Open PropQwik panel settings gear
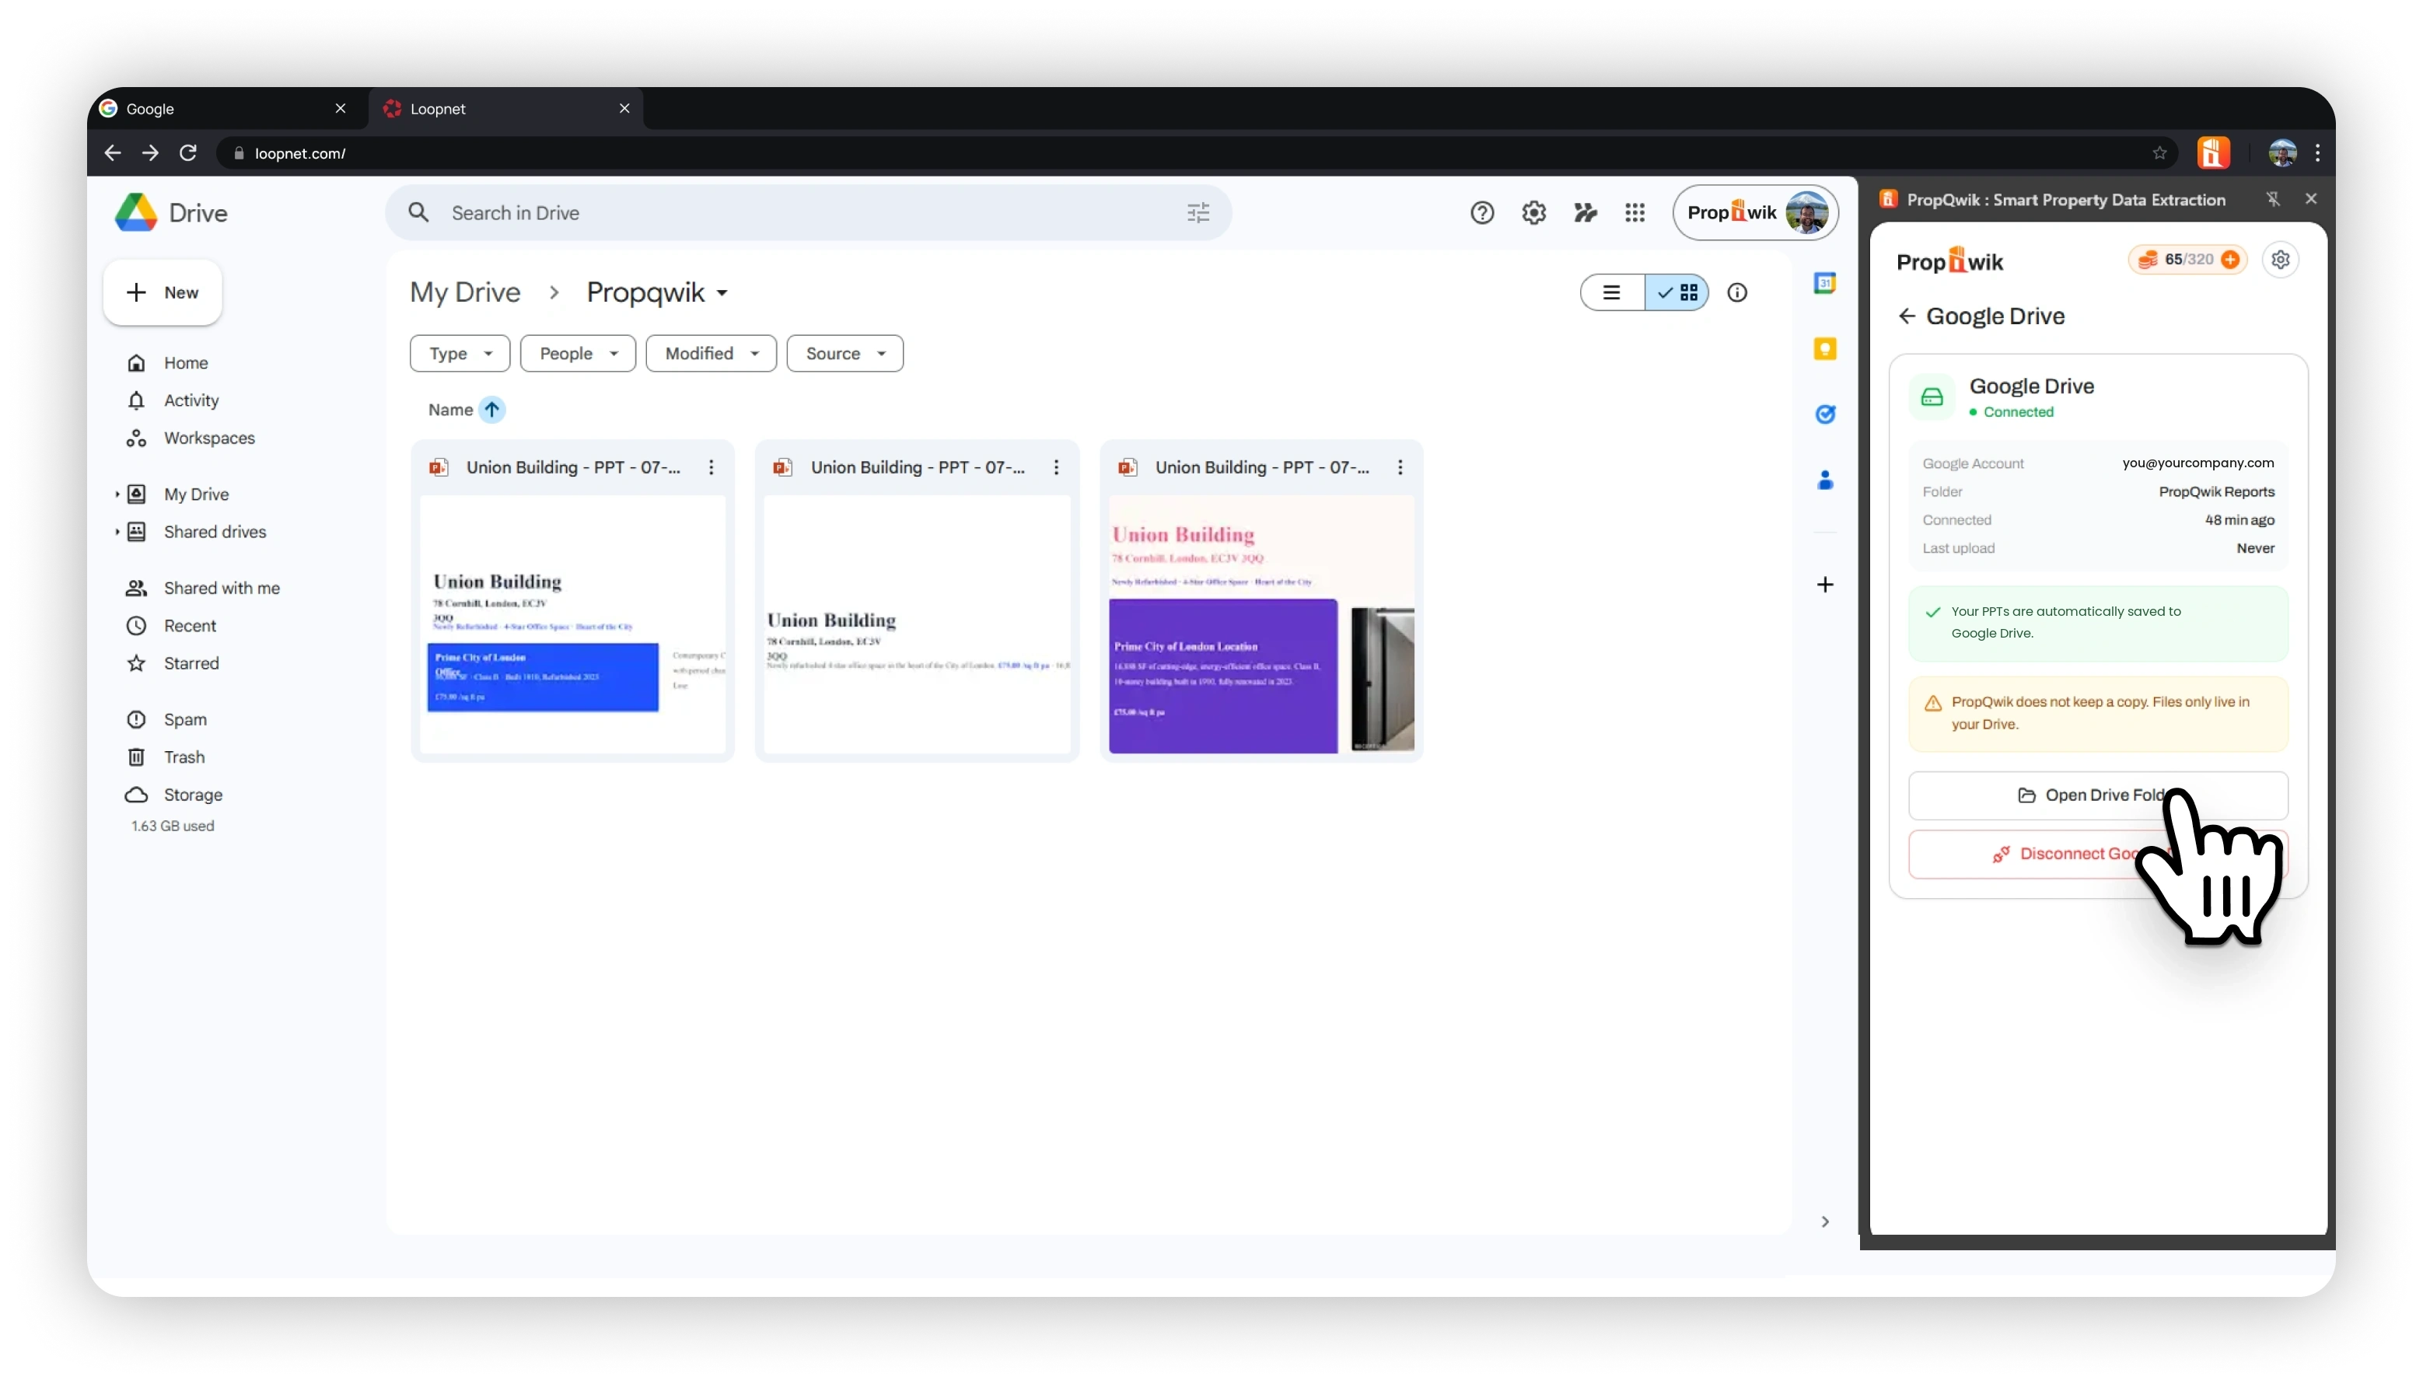 [x=2281, y=260]
